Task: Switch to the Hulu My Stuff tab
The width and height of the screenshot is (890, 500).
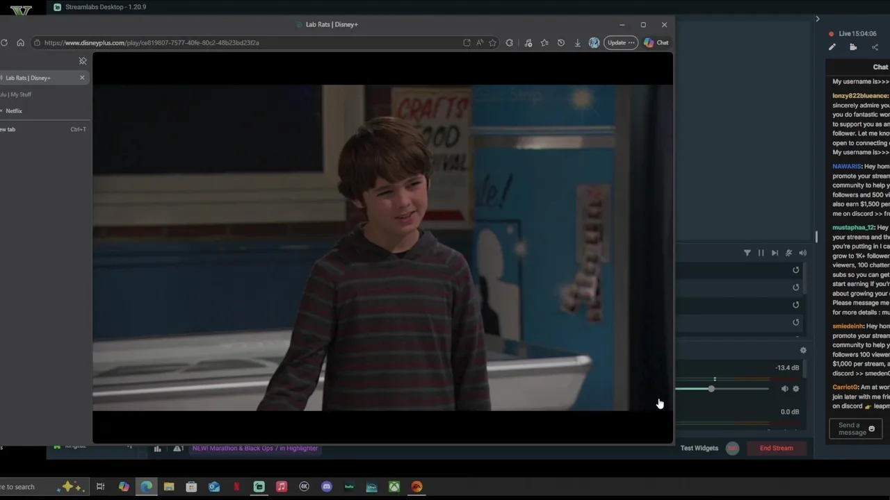Action: pyautogui.click(x=15, y=94)
